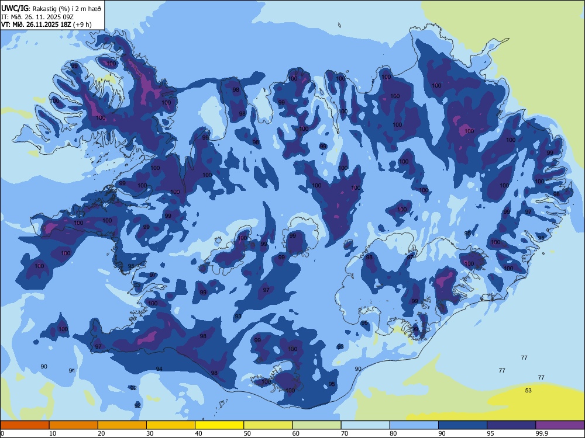Click the legend scale label '50'

click(247, 433)
